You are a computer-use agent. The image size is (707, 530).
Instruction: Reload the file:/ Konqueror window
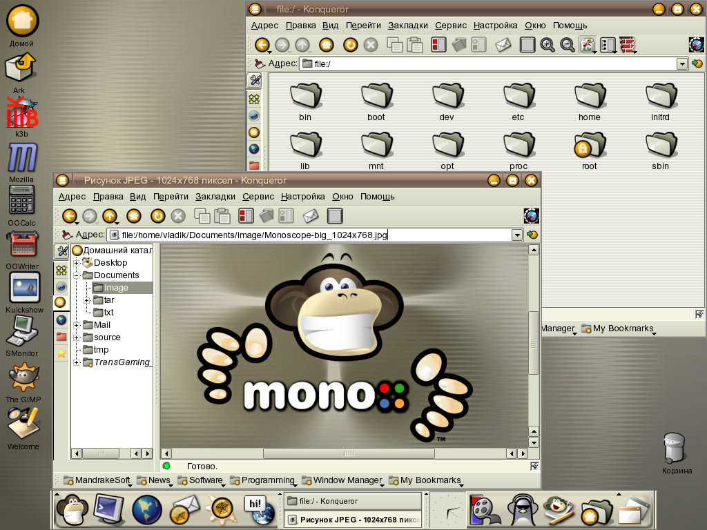coord(350,45)
